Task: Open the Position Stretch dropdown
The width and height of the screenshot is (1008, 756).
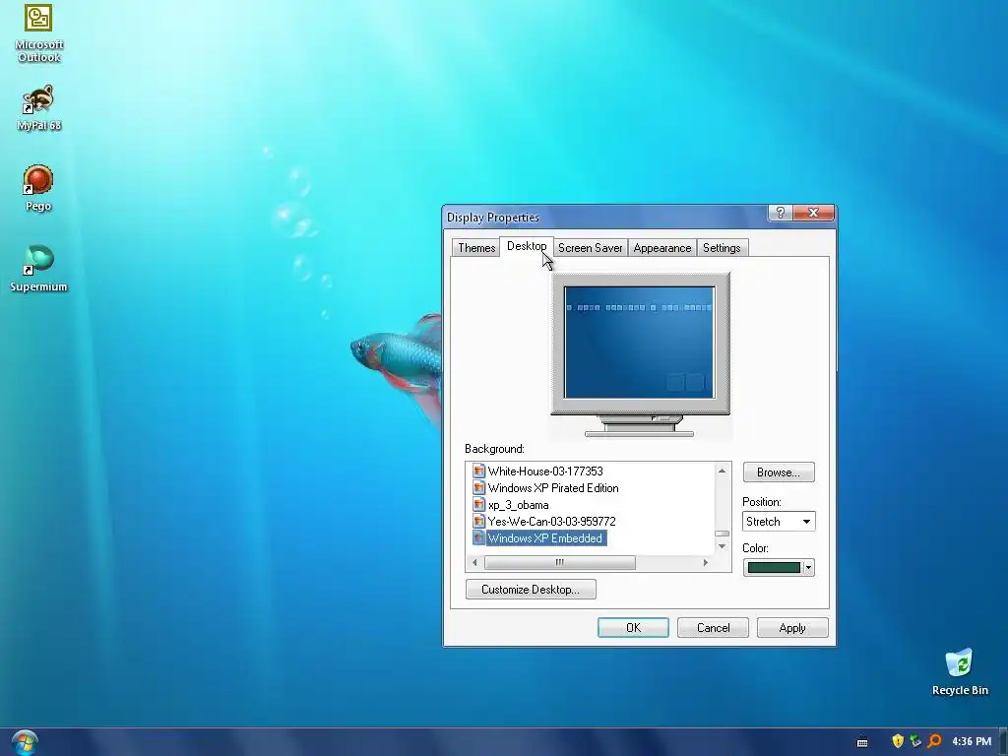Action: click(x=779, y=522)
